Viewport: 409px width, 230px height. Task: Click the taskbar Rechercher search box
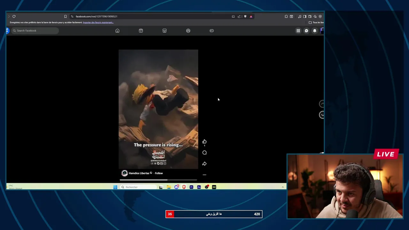click(139, 187)
